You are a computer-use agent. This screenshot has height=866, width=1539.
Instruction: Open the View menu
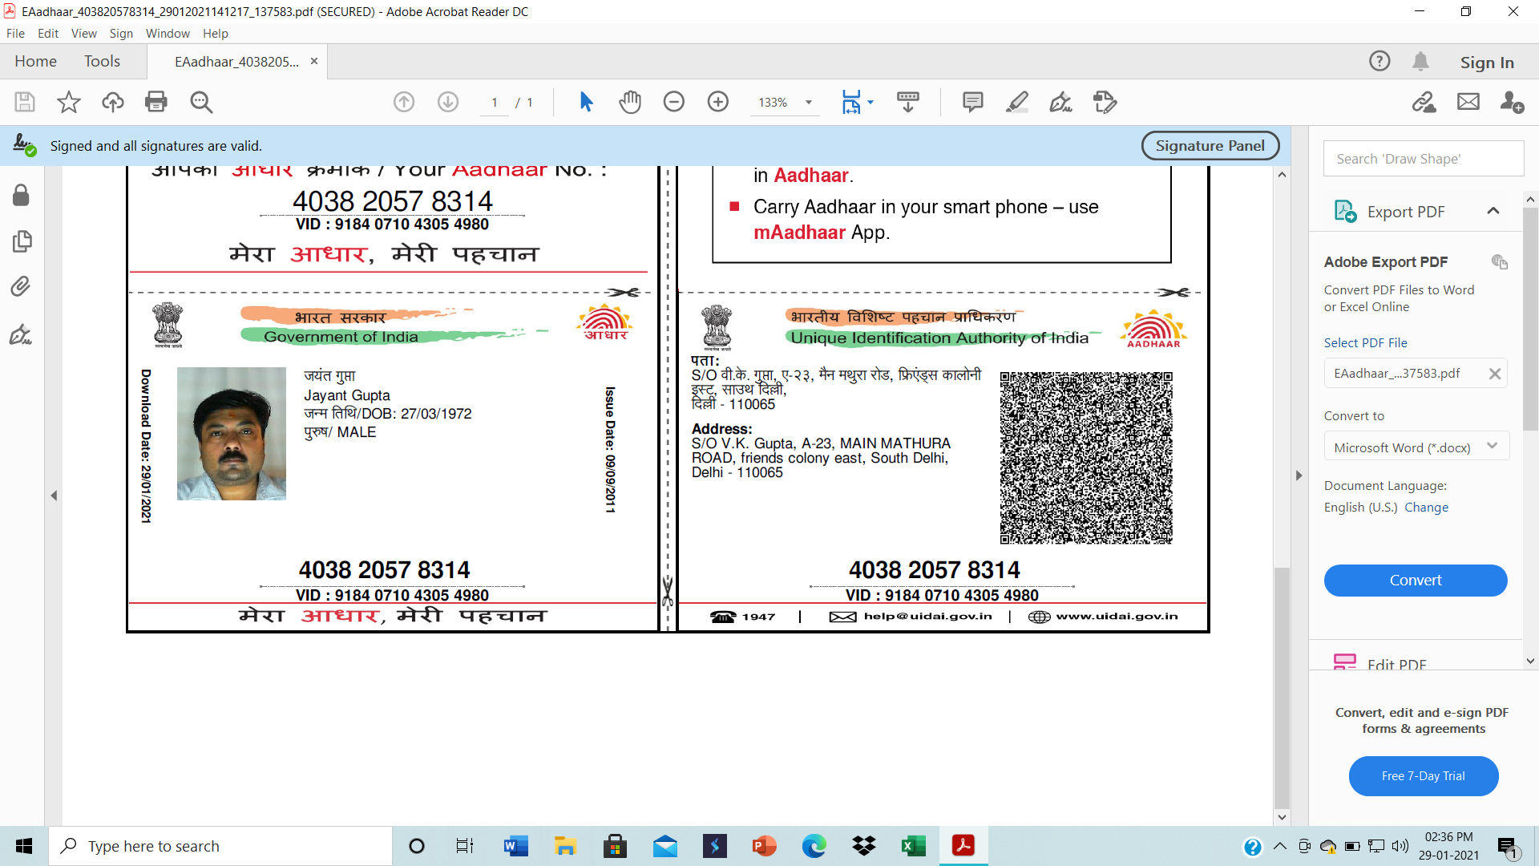[x=84, y=34]
